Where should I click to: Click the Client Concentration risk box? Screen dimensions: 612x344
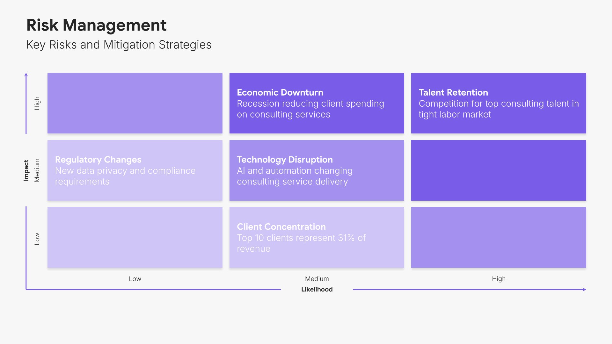317,237
